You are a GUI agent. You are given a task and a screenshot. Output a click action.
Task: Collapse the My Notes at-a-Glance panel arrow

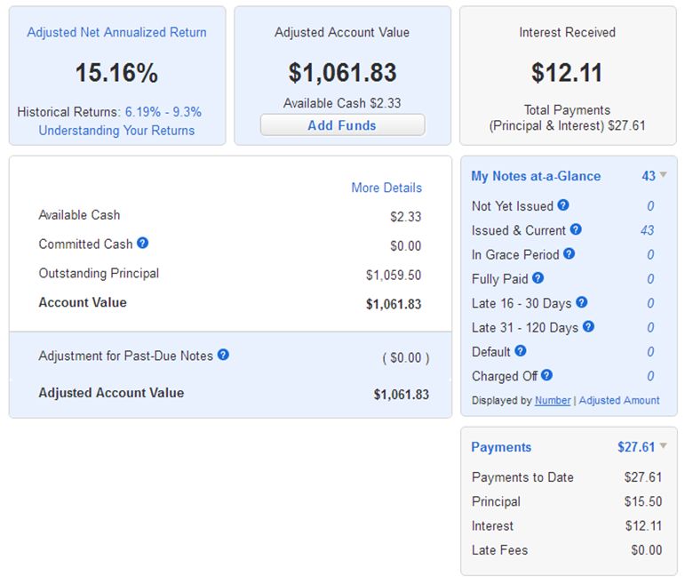664,175
